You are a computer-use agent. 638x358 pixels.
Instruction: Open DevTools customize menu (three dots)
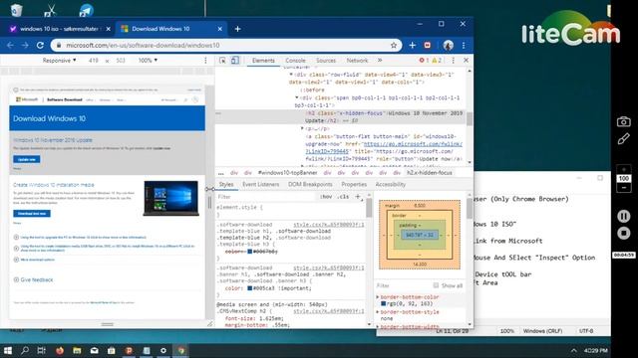(x=454, y=61)
